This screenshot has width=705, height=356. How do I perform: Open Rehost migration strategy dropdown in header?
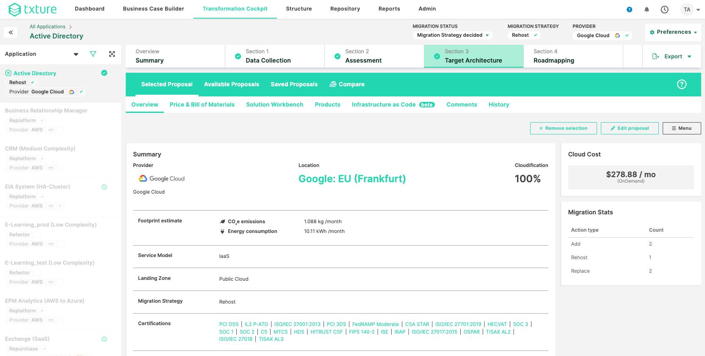(x=524, y=35)
